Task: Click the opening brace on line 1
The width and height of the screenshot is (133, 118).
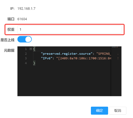Action: coord(34,49)
